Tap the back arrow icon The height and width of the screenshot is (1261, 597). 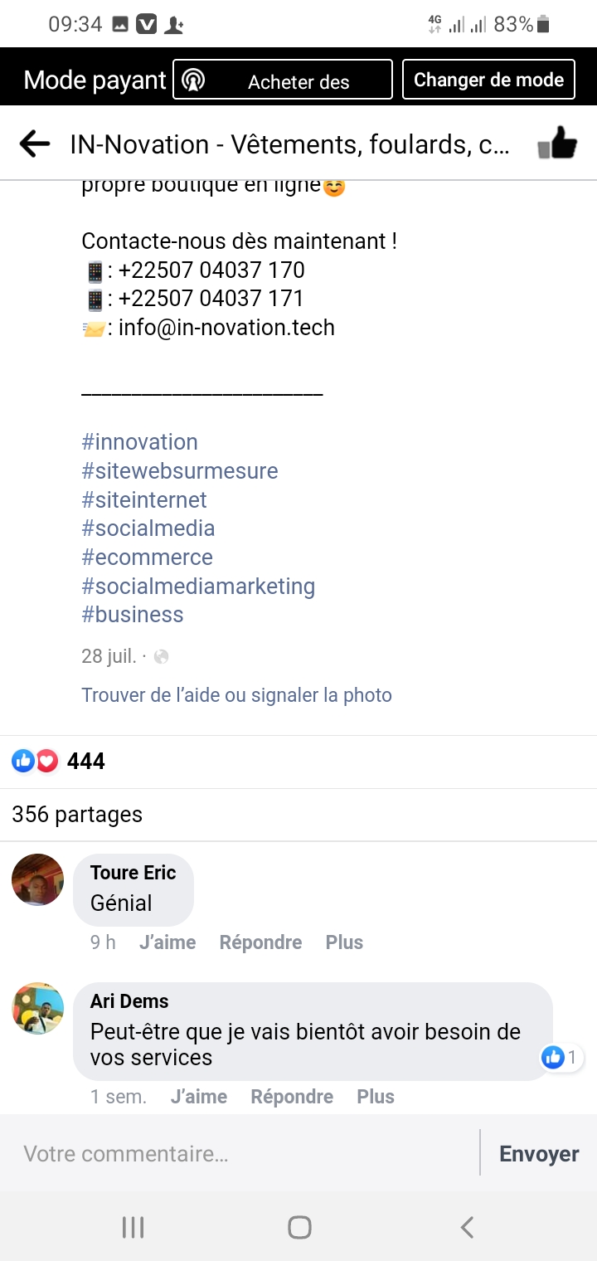35,144
